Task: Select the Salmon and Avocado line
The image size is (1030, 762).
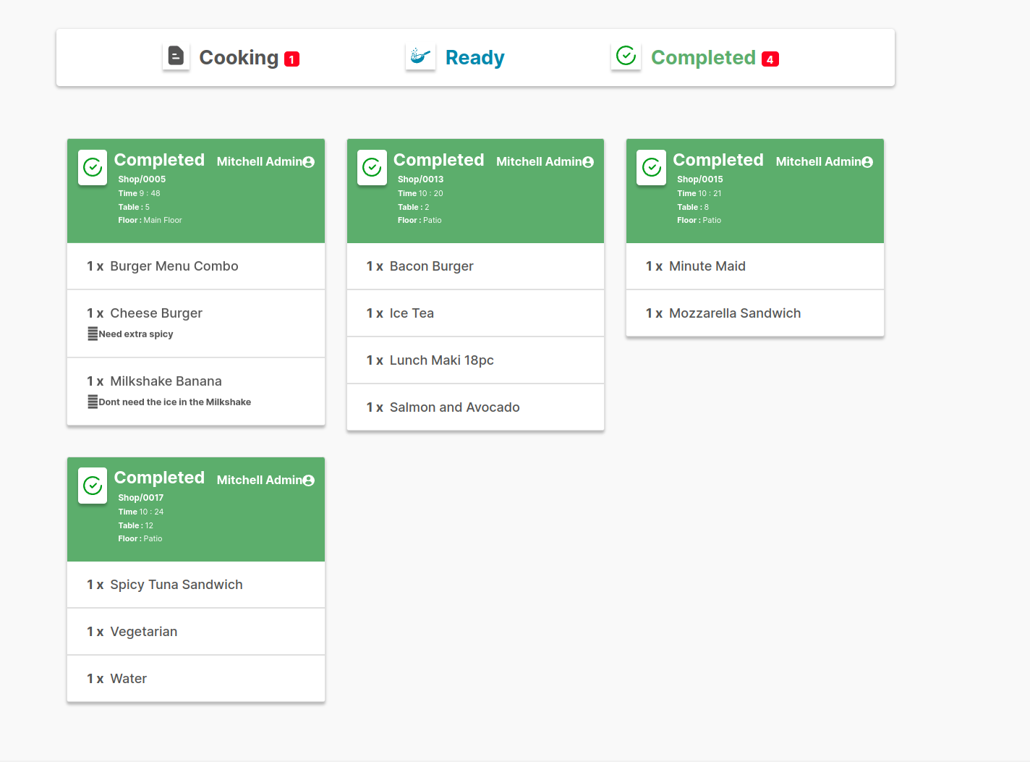Action: 475,407
